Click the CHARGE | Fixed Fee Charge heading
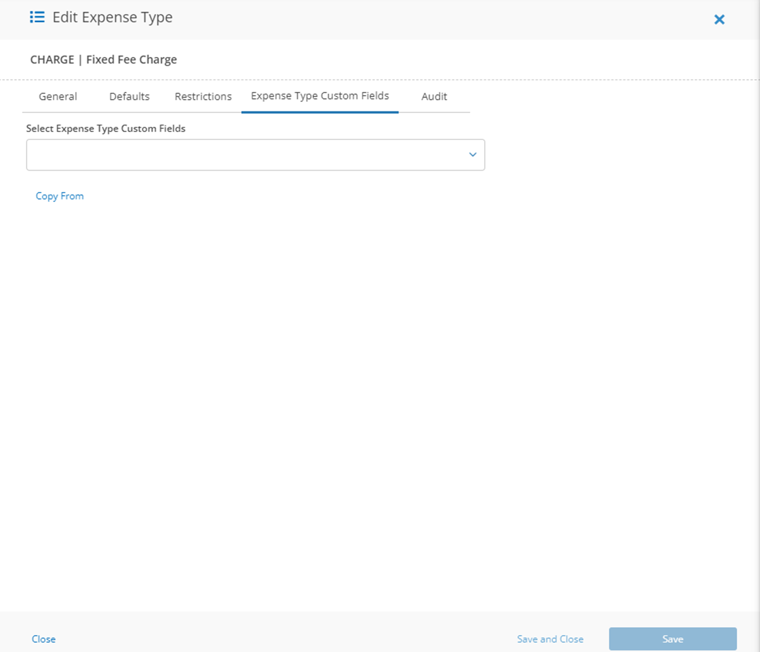 pos(104,59)
